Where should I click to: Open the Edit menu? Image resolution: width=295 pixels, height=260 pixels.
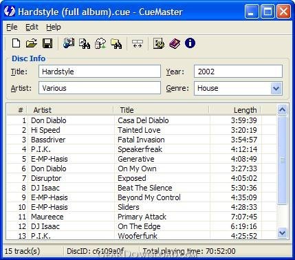point(32,27)
